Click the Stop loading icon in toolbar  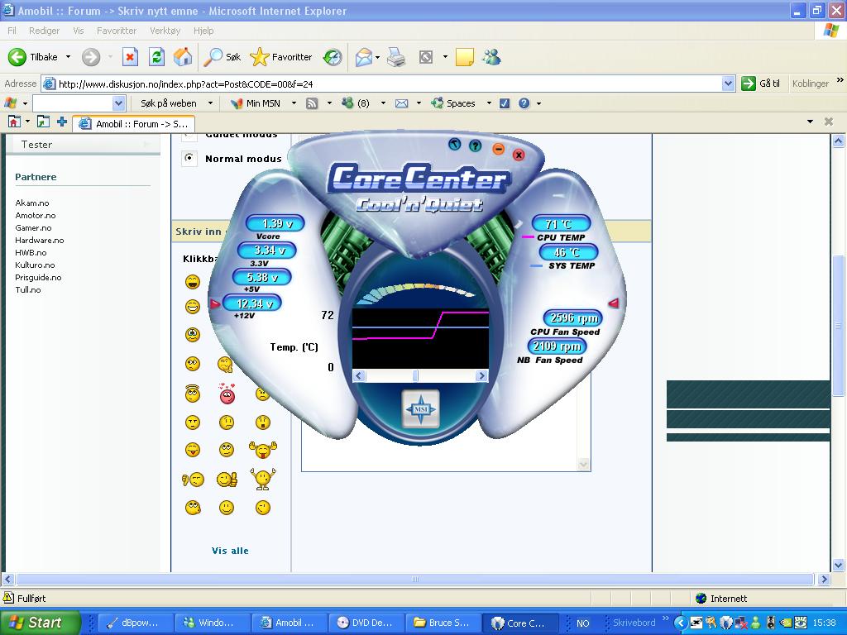(x=130, y=57)
